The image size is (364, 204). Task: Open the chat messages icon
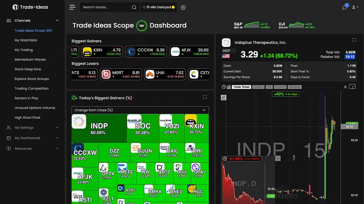(345, 7)
